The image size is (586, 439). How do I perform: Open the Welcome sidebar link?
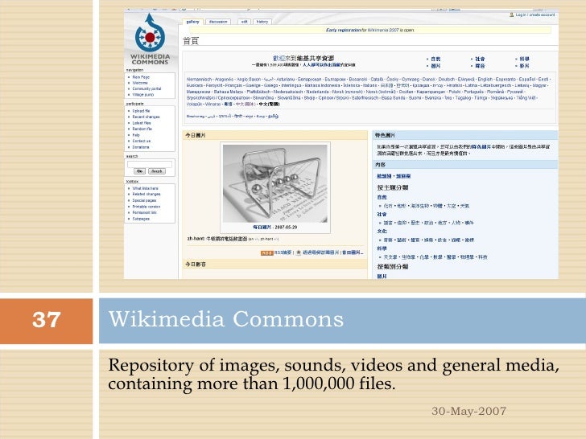[x=140, y=83]
